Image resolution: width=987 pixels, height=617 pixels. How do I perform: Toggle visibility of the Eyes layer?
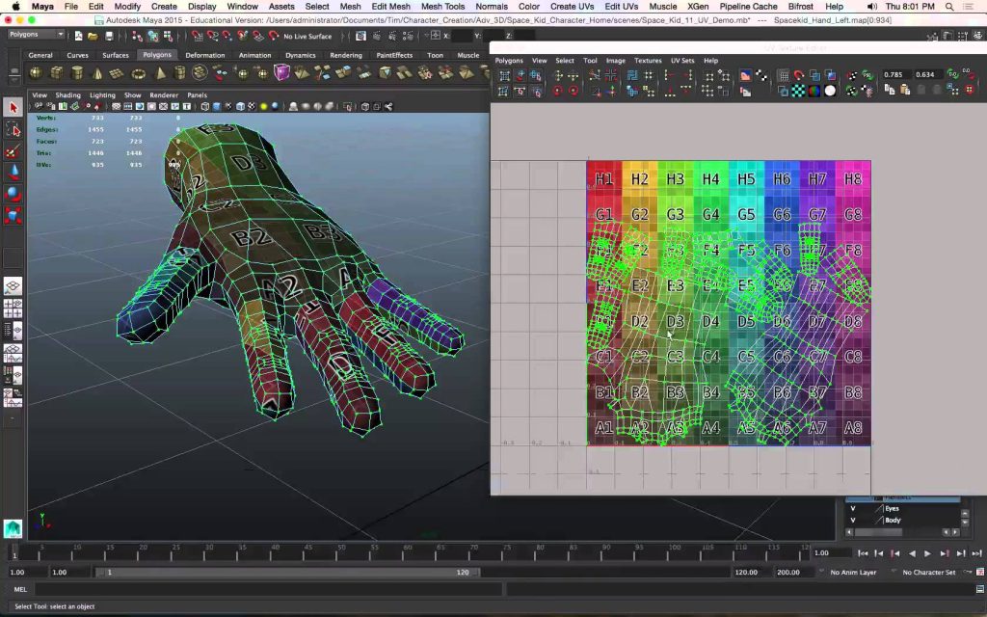coord(853,508)
